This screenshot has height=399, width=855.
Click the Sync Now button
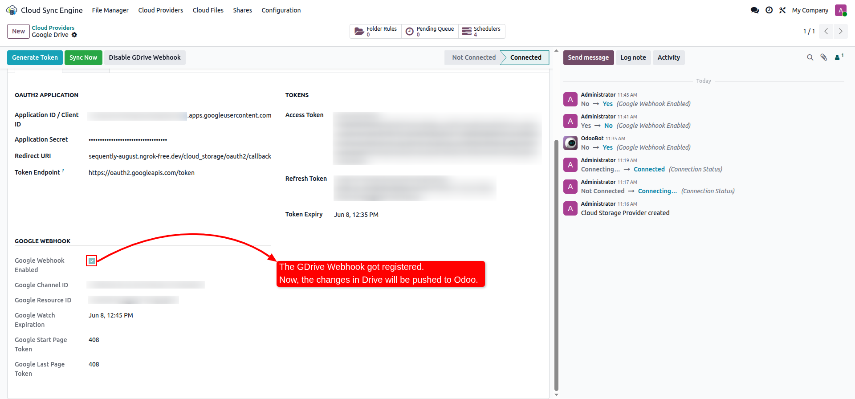83,57
